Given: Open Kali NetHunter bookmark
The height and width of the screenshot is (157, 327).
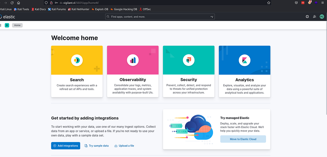Looking at the screenshot, I should (x=79, y=9).
